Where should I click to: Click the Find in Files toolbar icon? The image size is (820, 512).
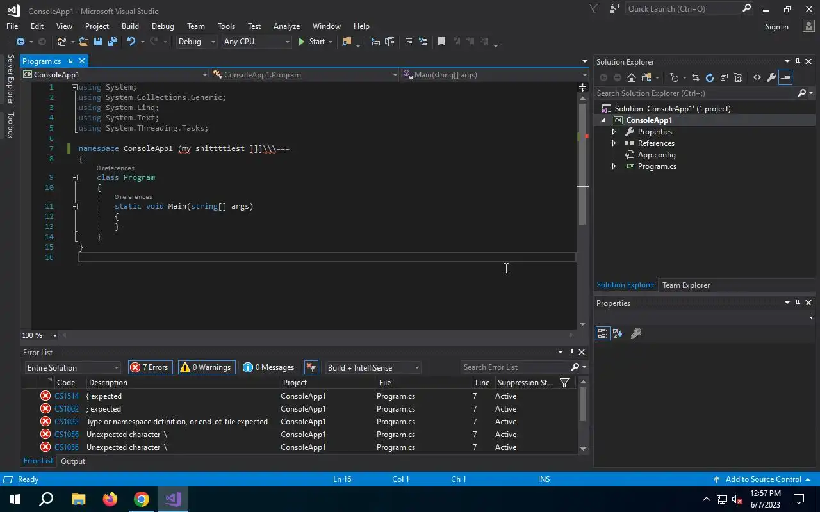(x=347, y=42)
